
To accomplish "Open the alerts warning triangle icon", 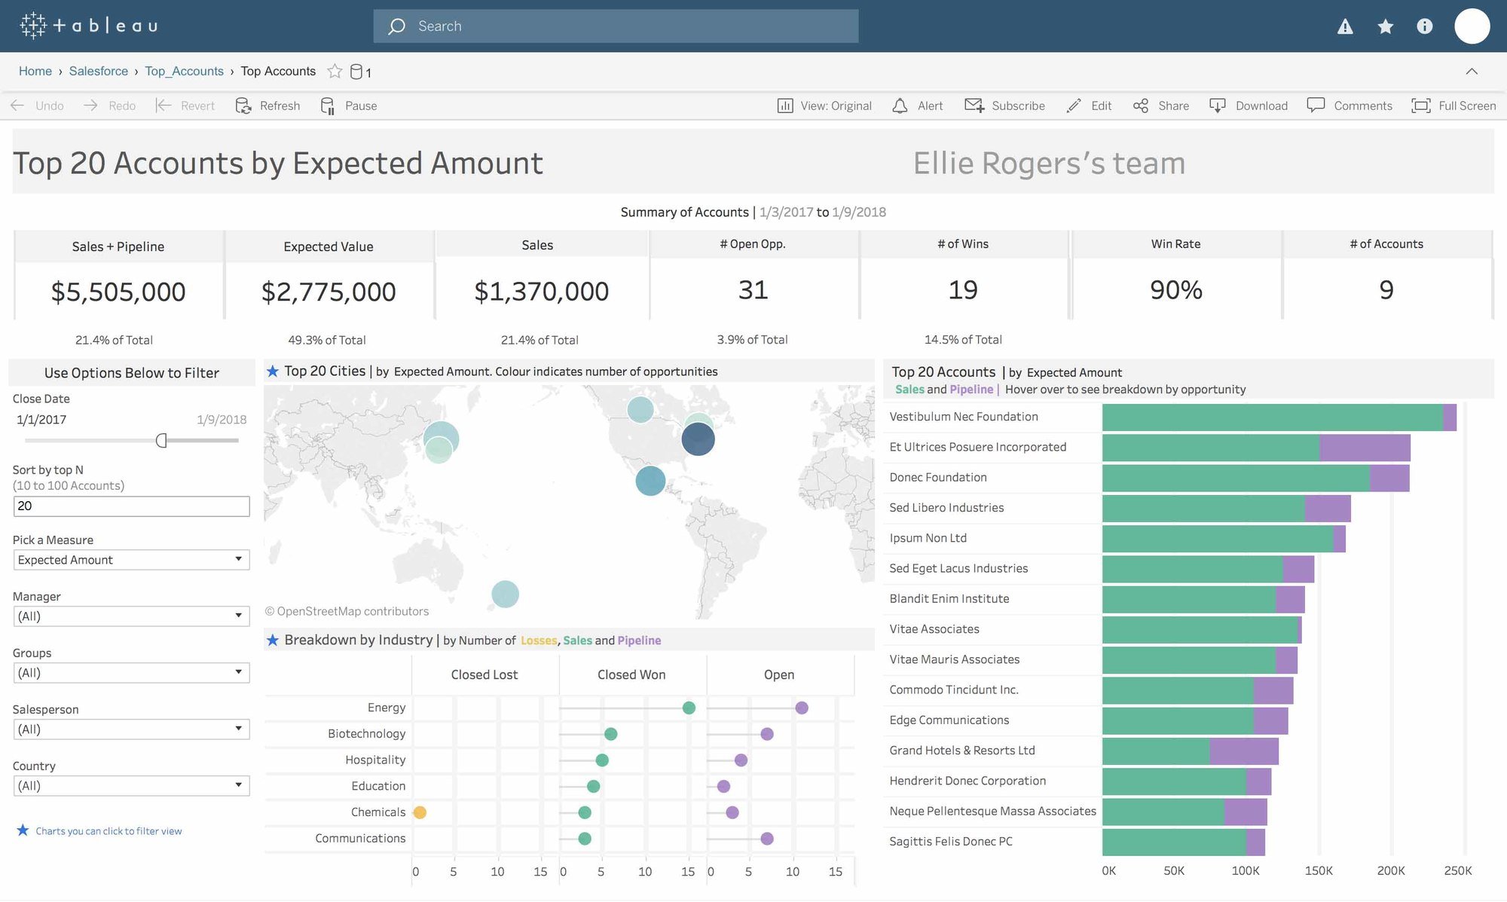I will click(1345, 27).
